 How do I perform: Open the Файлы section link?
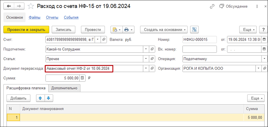[x=35, y=18]
